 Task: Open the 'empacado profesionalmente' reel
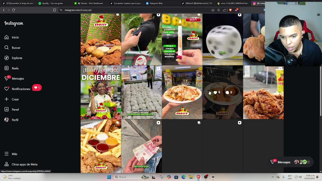141,92
